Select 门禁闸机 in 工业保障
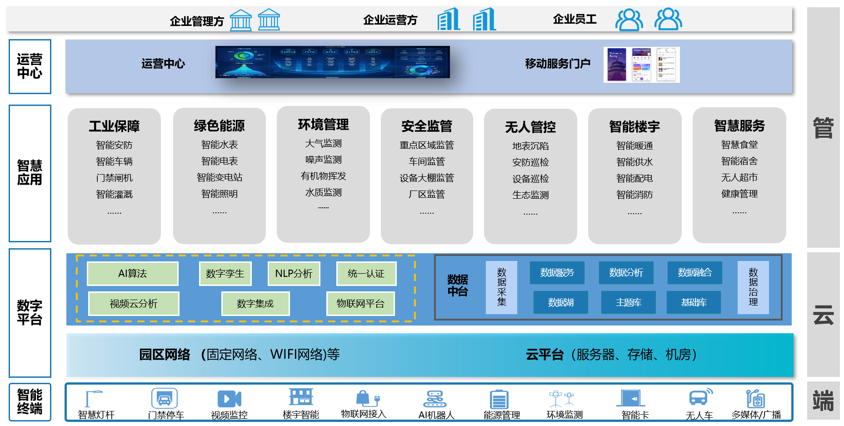 tap(115, 178)
